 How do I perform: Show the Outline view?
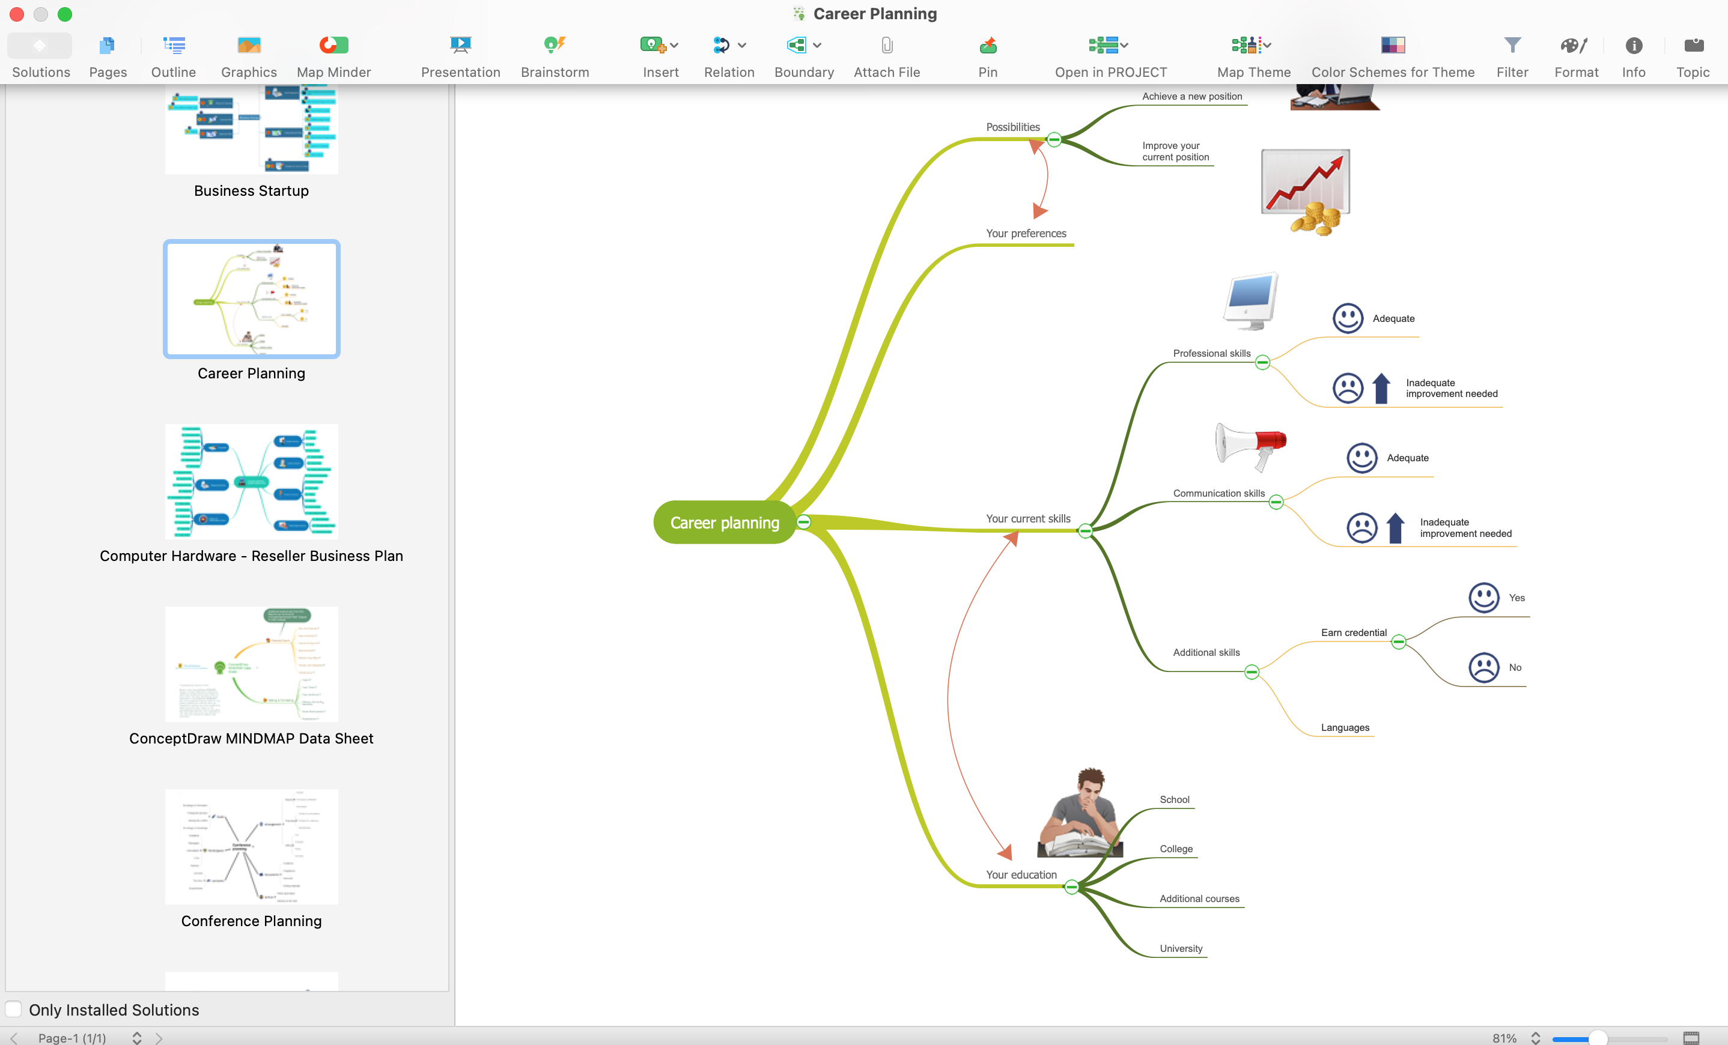click(x=173, y=46)
